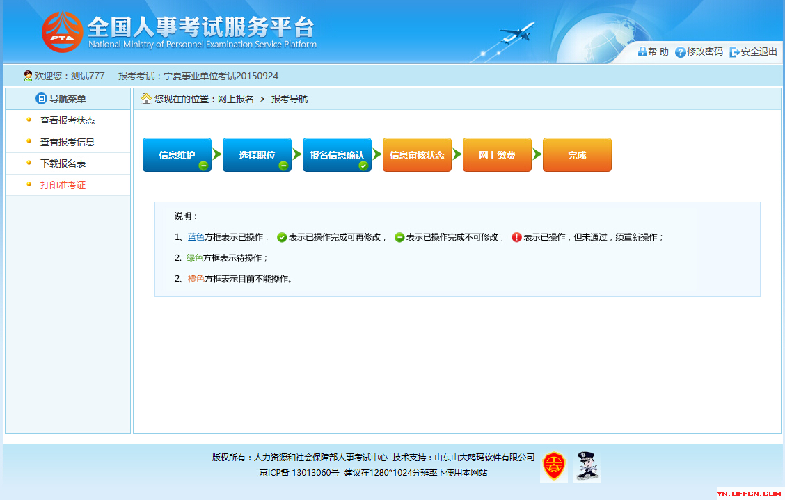Click the minus status badge on 信息维护
The width and height of the screenshot is (785, 500).
pos(203,166)
